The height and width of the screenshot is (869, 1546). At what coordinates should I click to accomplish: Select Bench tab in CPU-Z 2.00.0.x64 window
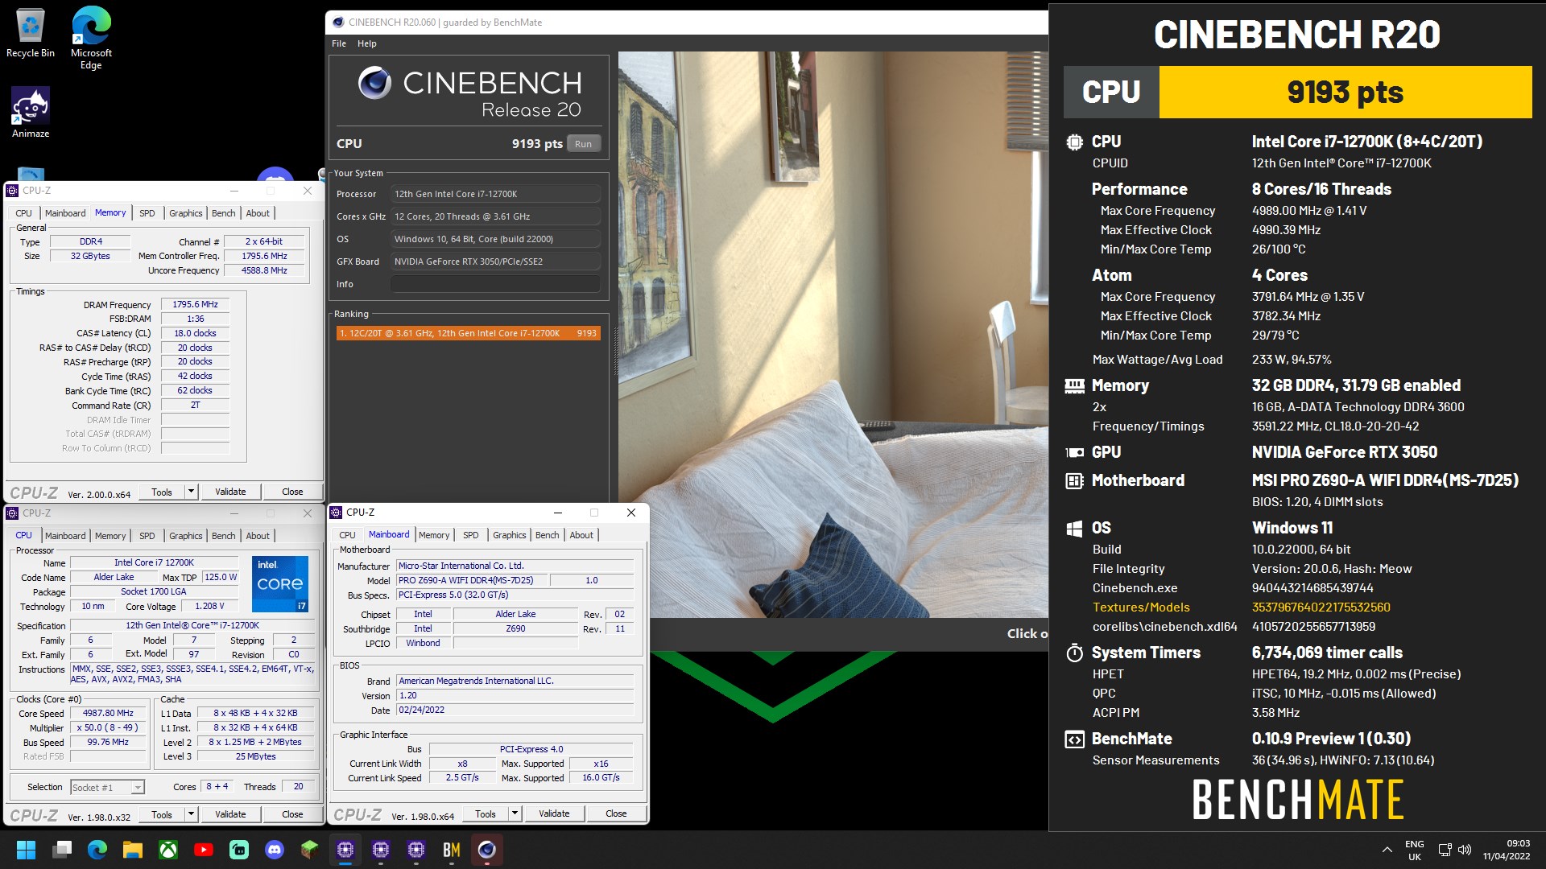[x=223, y=213]
